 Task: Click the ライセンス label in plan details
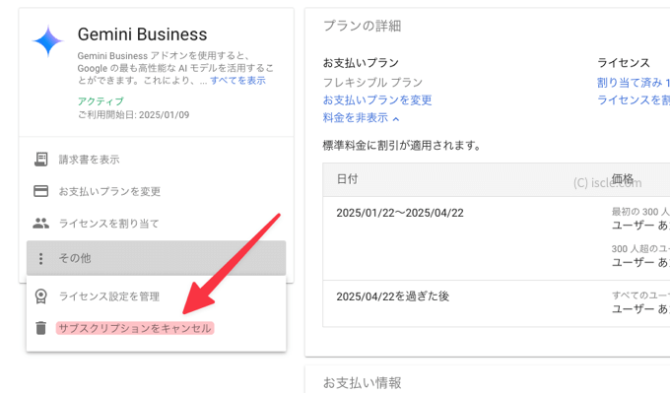[624, 63]
